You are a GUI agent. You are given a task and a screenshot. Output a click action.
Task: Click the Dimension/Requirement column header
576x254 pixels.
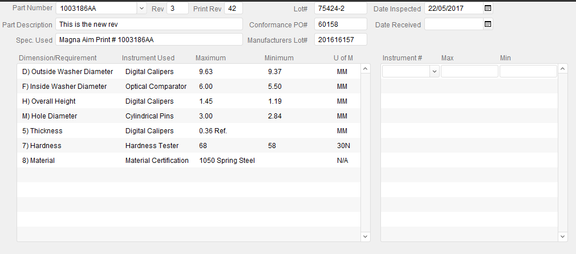coord(58,58)
